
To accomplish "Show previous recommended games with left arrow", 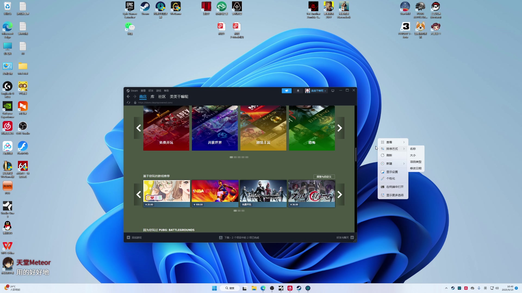I will pos(138,195).
